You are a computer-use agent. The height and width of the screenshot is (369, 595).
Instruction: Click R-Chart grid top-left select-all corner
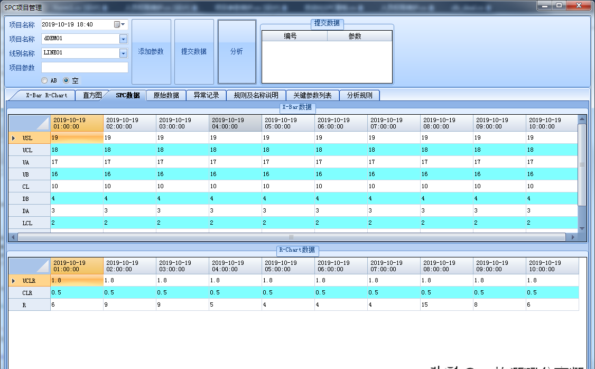pyautogui.click(x=29, y=266)
